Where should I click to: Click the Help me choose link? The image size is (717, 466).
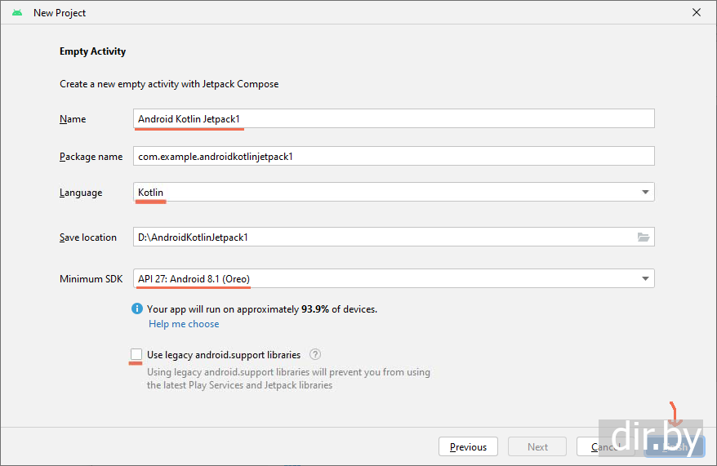click(x=184, y=324)
